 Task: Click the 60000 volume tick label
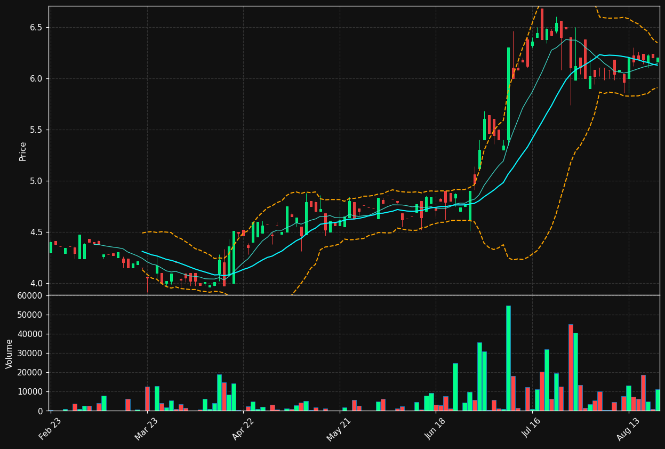click(30, 296)
